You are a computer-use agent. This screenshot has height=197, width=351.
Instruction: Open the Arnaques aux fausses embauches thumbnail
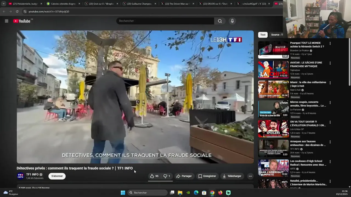pos(273,148)
